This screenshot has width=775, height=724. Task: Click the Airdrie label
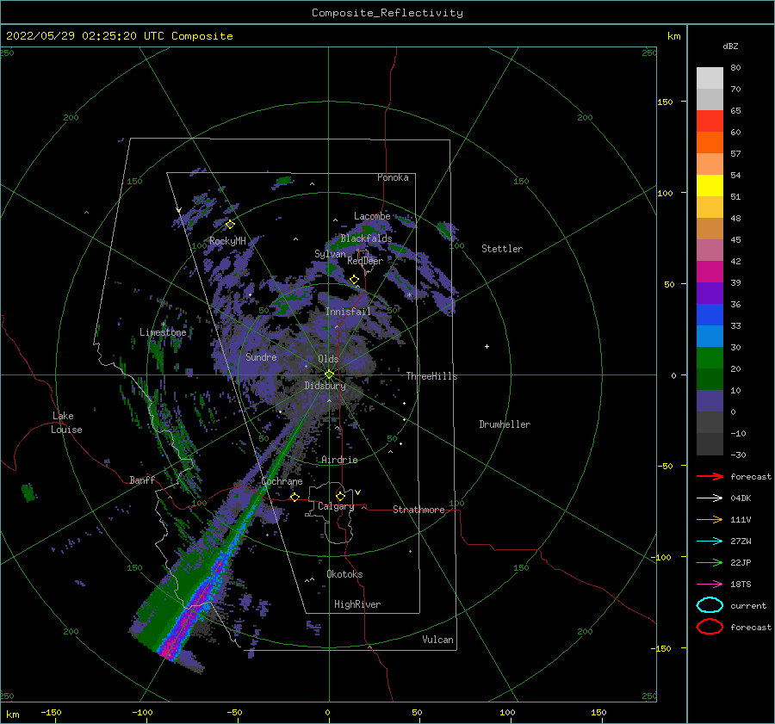pyautogui.click(x=339, y=460)
